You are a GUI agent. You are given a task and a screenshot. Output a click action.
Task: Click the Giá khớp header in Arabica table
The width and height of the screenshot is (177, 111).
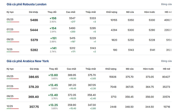(x=34, y=69)
